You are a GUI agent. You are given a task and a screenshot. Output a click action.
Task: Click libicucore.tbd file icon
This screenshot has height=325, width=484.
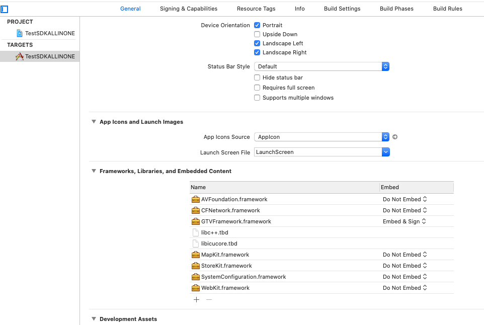point(195,243)
